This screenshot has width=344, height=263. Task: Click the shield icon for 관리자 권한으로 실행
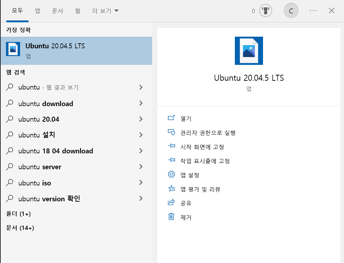(x=171, y=132)
